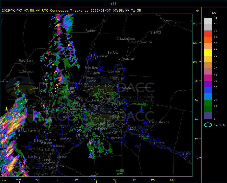Click the L_Dormida map label
The height and width of the screenshot is (183, 227).
tap(158, 143)
